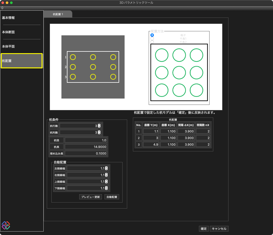Adjust the 左側縁端 stepper
This screenshot has width=273, height=235.
(106, 168)
